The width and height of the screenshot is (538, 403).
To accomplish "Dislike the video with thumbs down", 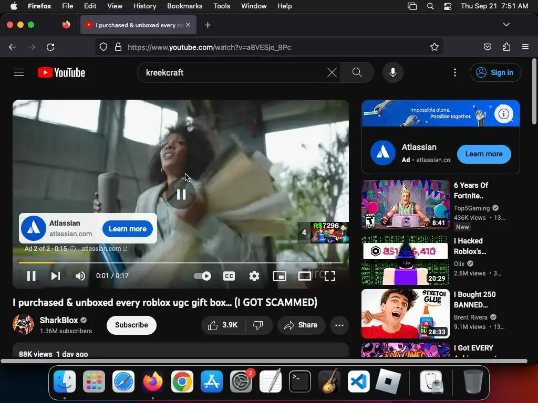I will pos(258,325).
